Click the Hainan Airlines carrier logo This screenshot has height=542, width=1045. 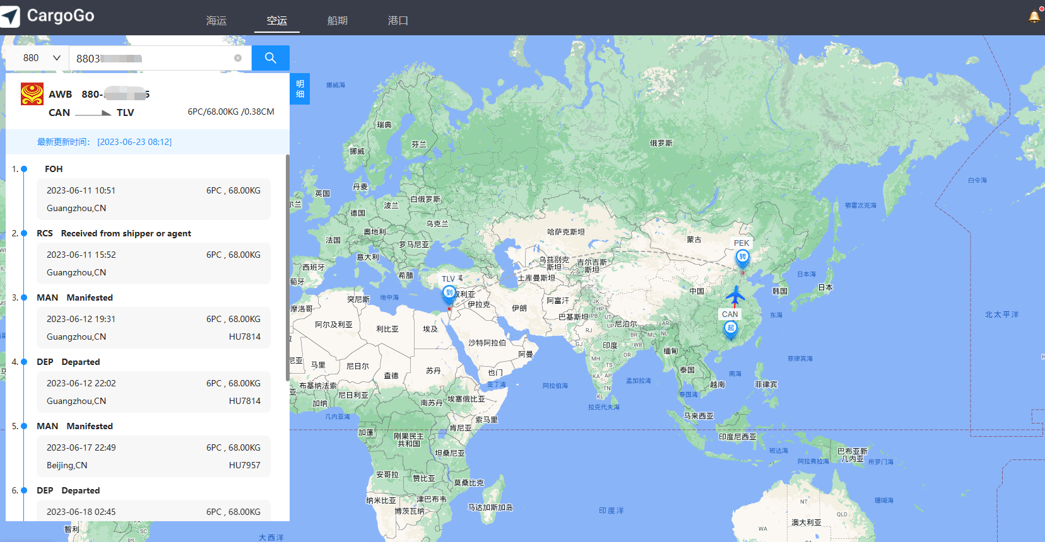(32, 94)
